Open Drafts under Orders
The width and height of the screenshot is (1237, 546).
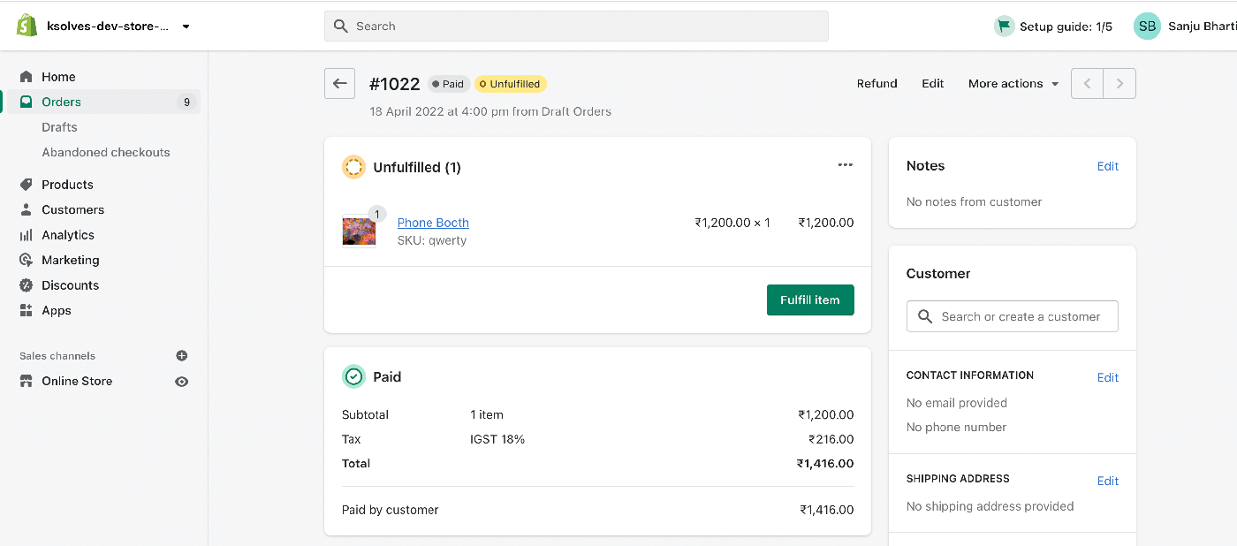click(x=59, y=127)
